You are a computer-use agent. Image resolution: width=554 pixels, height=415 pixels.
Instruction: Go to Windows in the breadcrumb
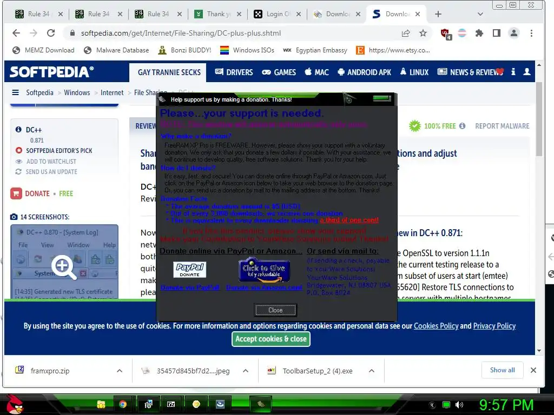click(x=77, y=92)
